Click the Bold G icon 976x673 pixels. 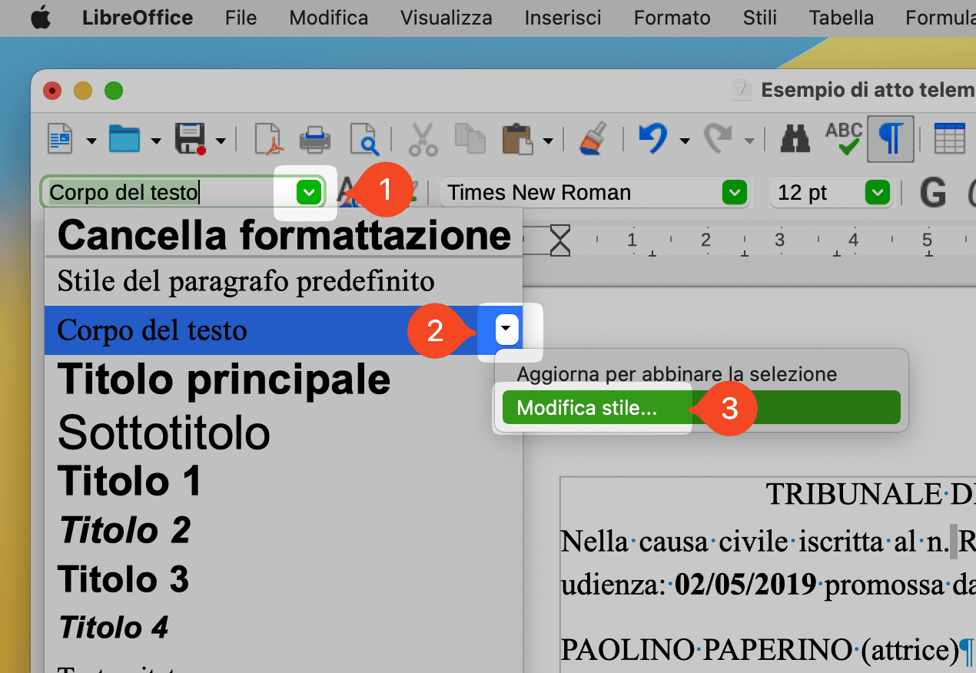tap(932, 192)
